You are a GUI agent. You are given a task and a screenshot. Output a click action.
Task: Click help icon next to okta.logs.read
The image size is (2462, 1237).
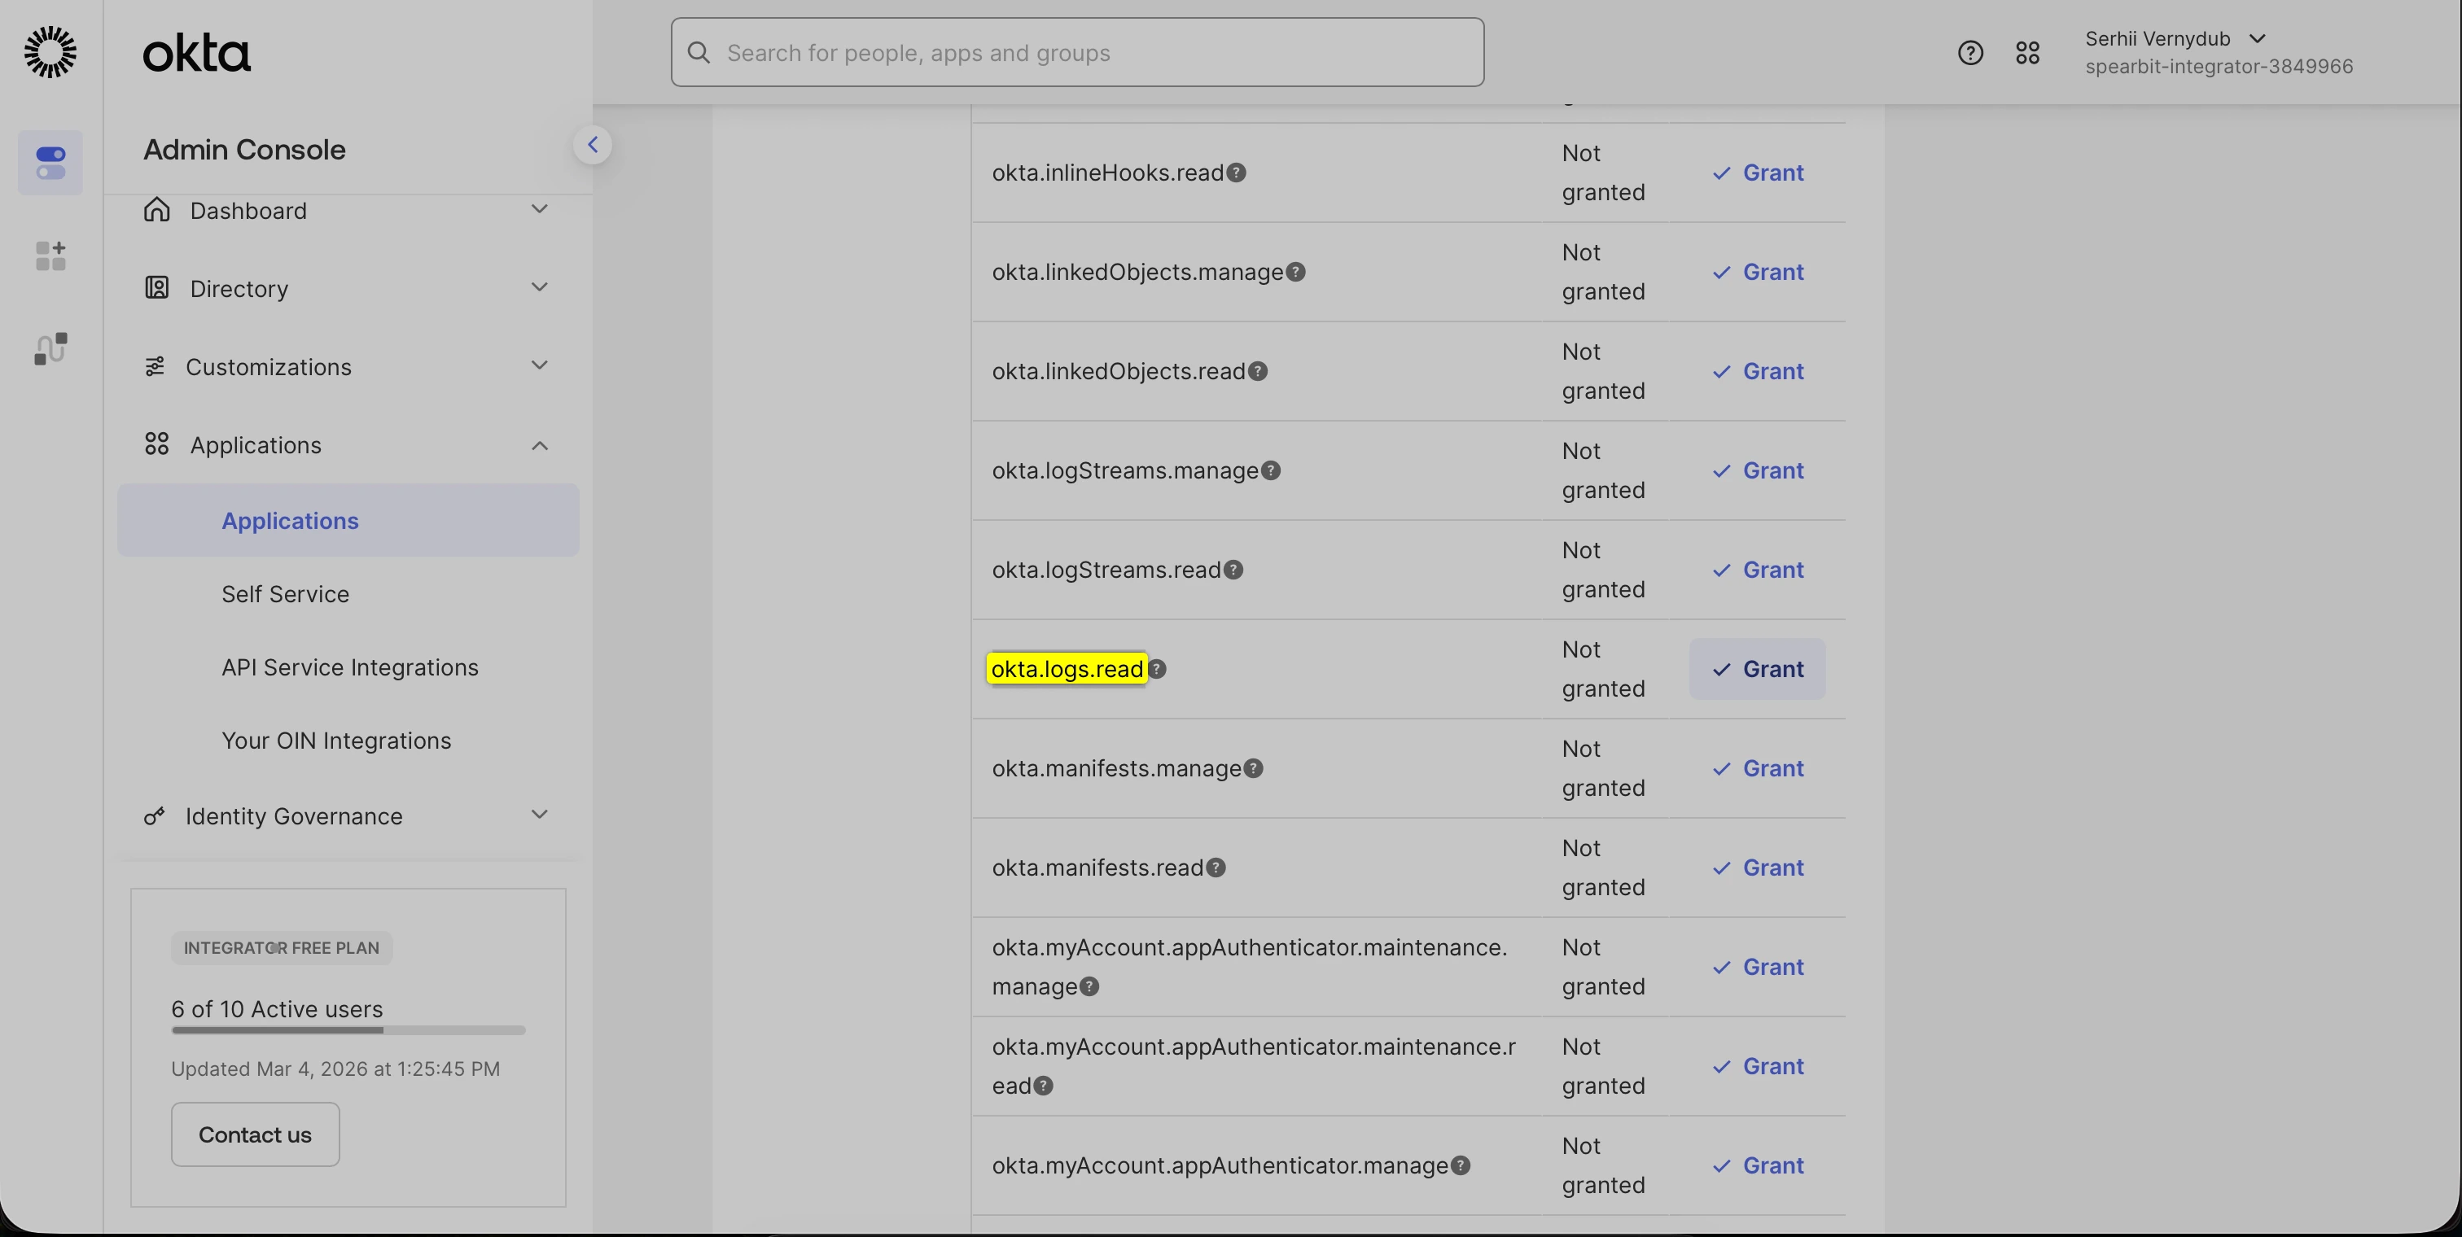[x=1158, y=669]
